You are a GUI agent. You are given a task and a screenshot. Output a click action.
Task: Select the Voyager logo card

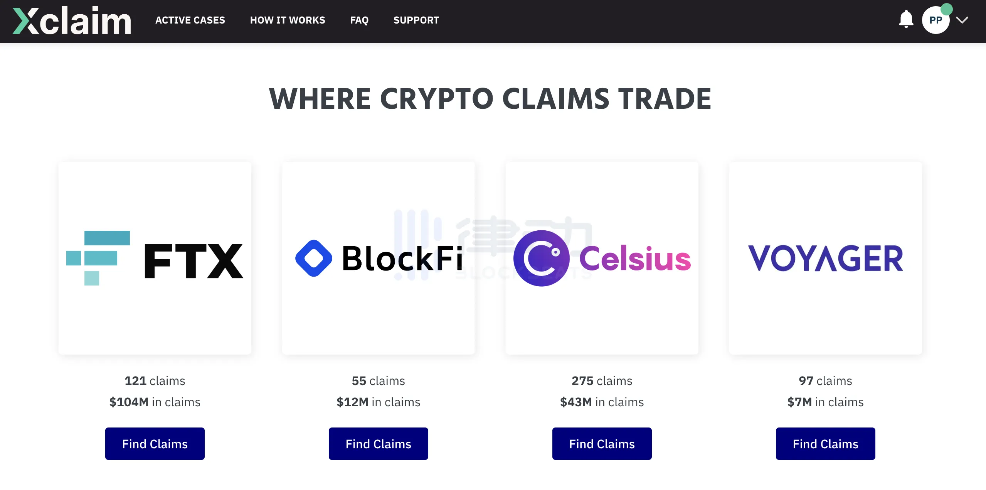click(x=826, y=258)
